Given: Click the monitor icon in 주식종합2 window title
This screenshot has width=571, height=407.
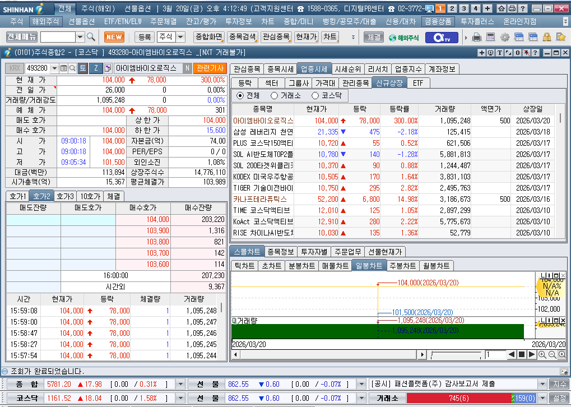Looking at the screenshot, I should point(490,53).
